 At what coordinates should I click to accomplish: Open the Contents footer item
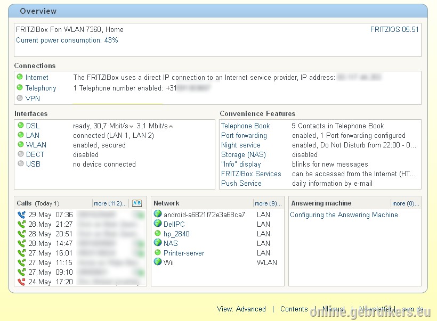pyautogui.click(x=294, y=309)
